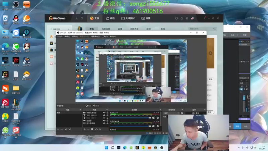Screen dimensions: 268x151
Task: Open WeGame 直播 top navigation tab
Action: point(146,18)
